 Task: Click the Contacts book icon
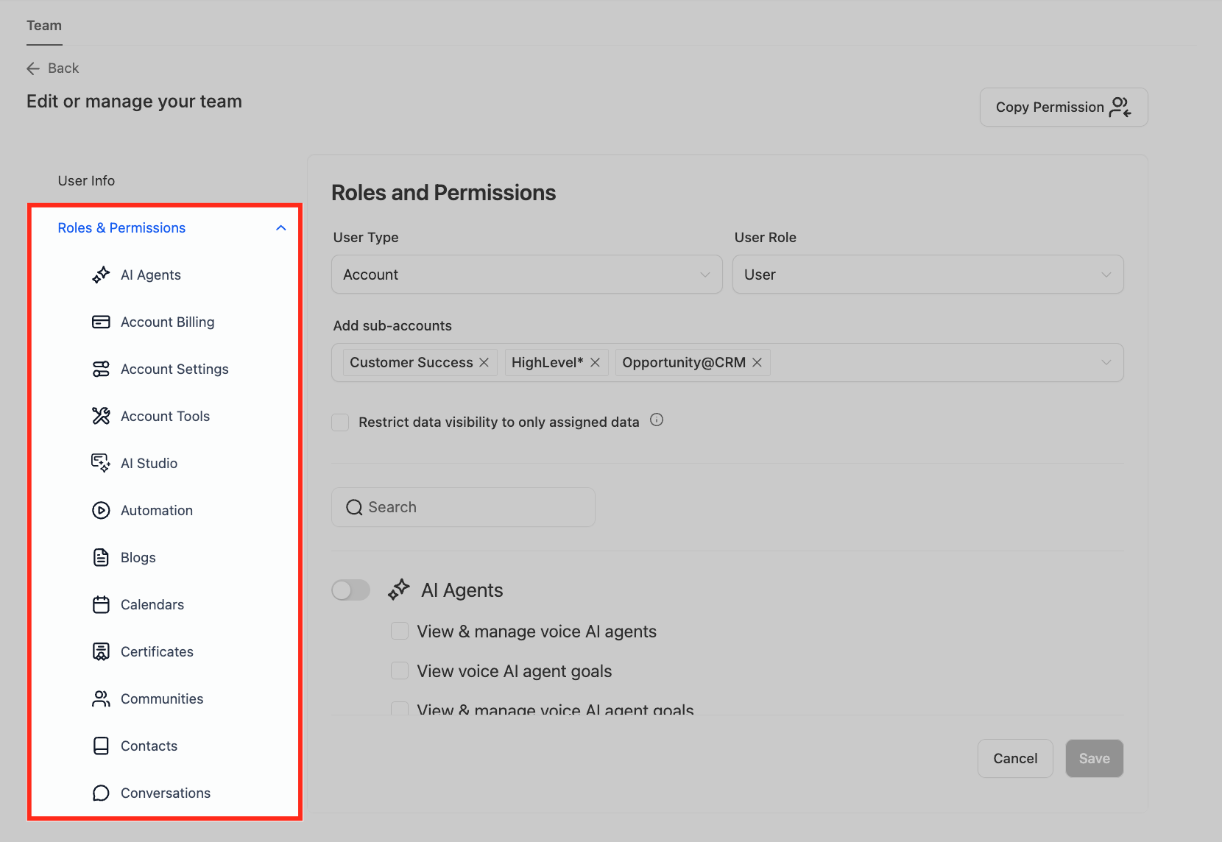pyautogui.click(x=101, y=746)
